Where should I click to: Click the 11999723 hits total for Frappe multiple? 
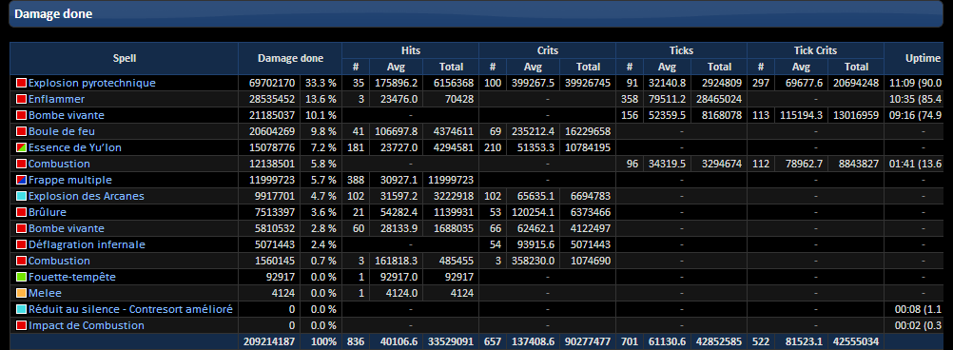point(451,180)
